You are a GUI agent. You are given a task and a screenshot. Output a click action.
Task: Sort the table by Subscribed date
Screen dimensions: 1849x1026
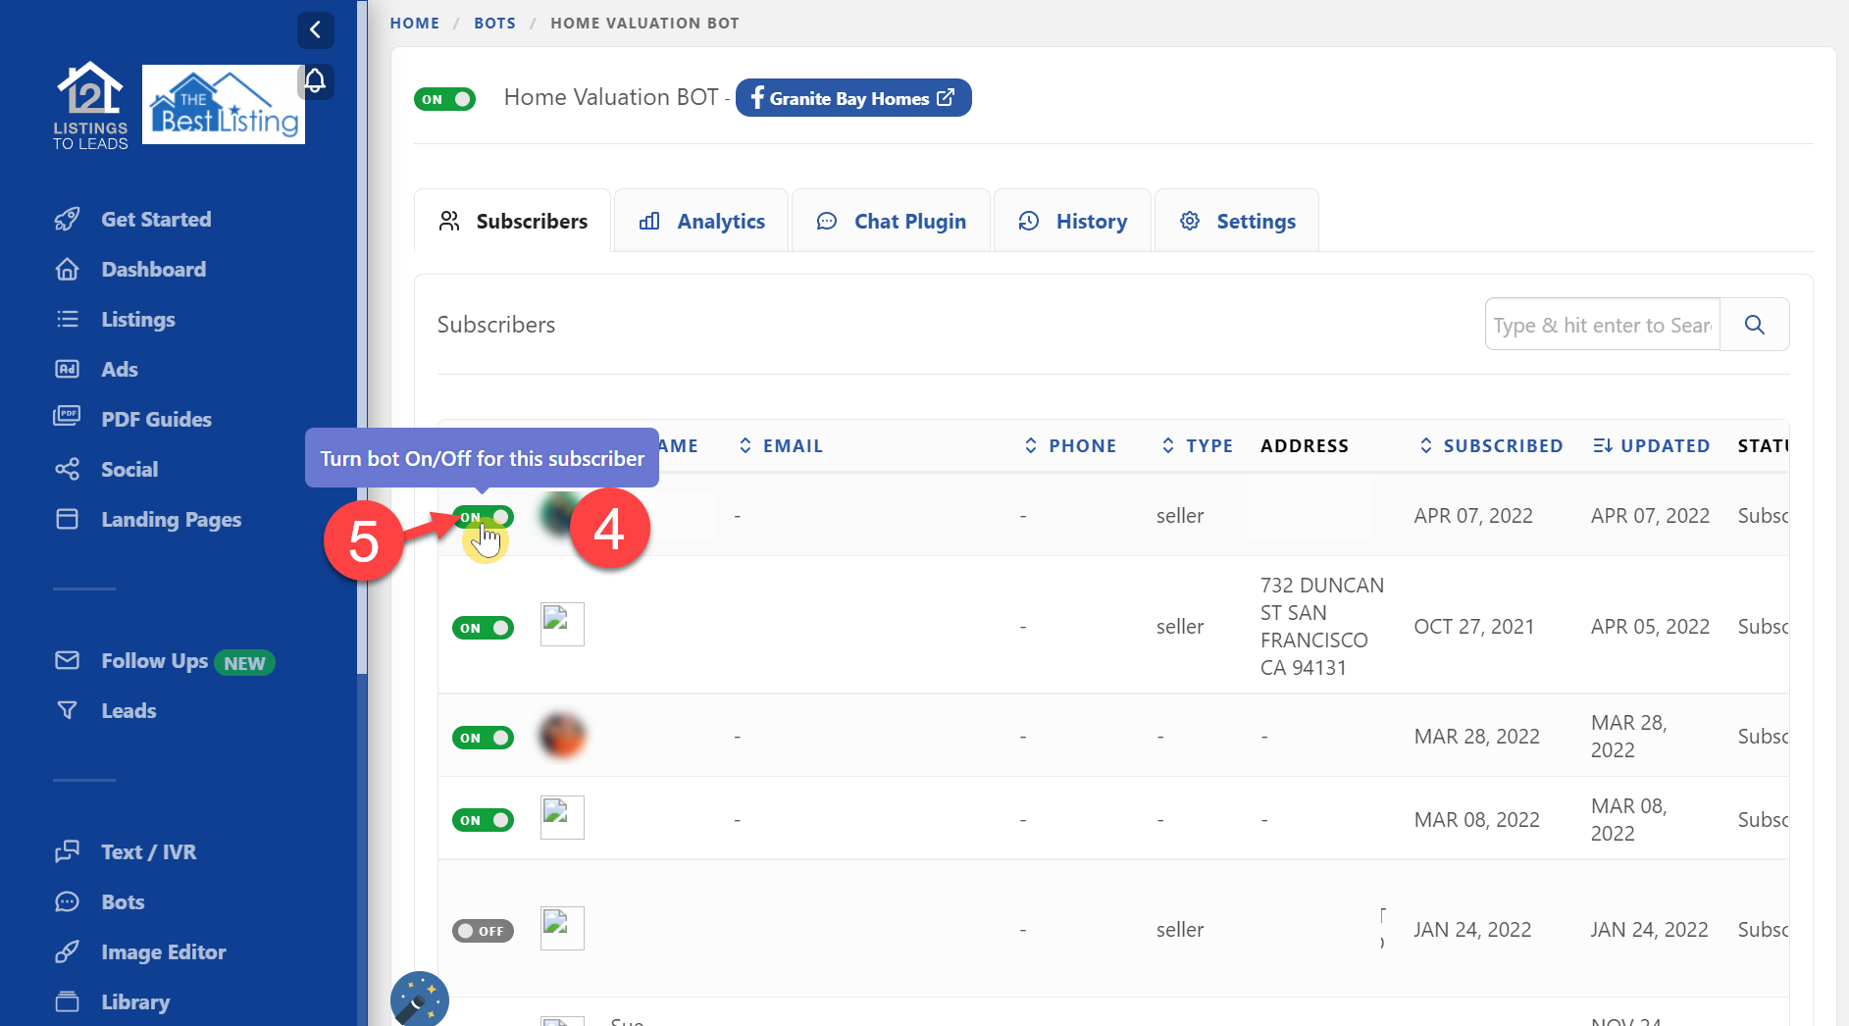click(1491, 446)
